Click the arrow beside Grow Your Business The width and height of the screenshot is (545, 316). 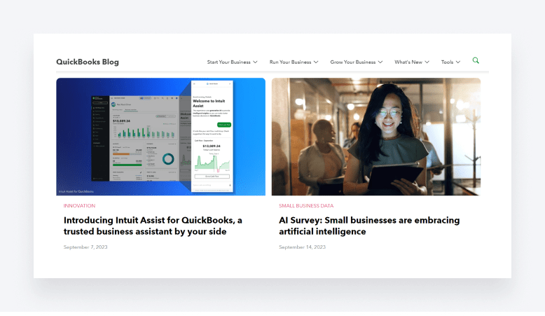click(x=380, y=62)
